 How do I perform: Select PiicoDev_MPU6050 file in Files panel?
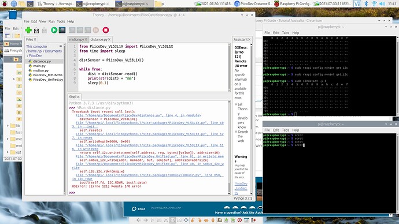click(x=48, y=75)
